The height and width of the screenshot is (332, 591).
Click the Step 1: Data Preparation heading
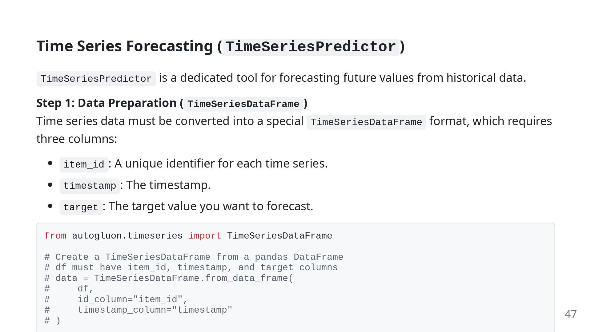(172, 103)
